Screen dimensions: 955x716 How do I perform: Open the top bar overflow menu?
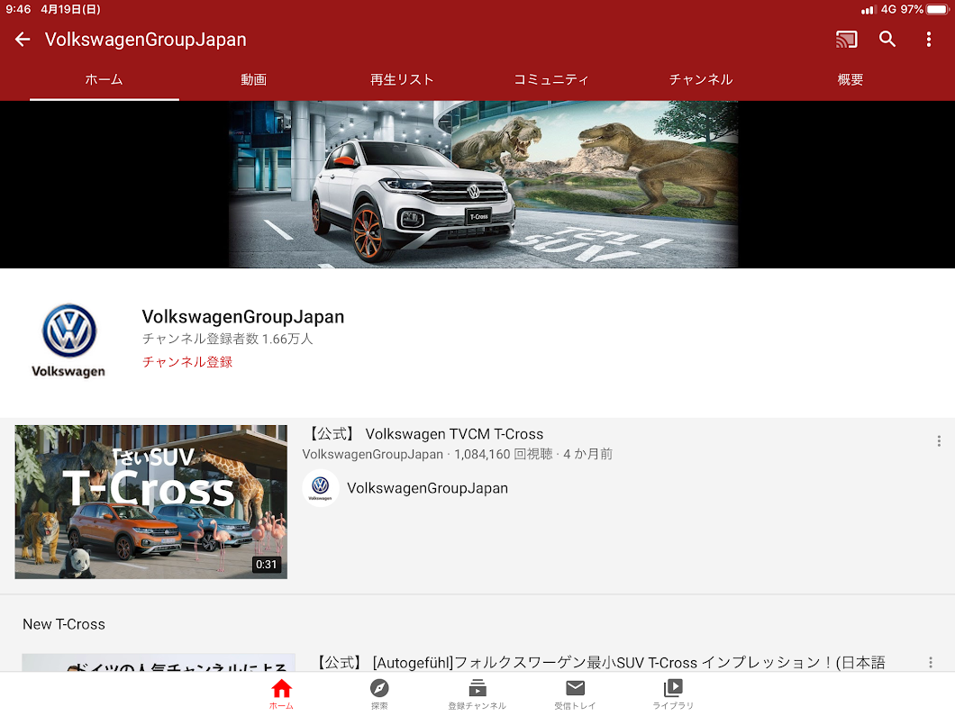click(x=928, y=40)
